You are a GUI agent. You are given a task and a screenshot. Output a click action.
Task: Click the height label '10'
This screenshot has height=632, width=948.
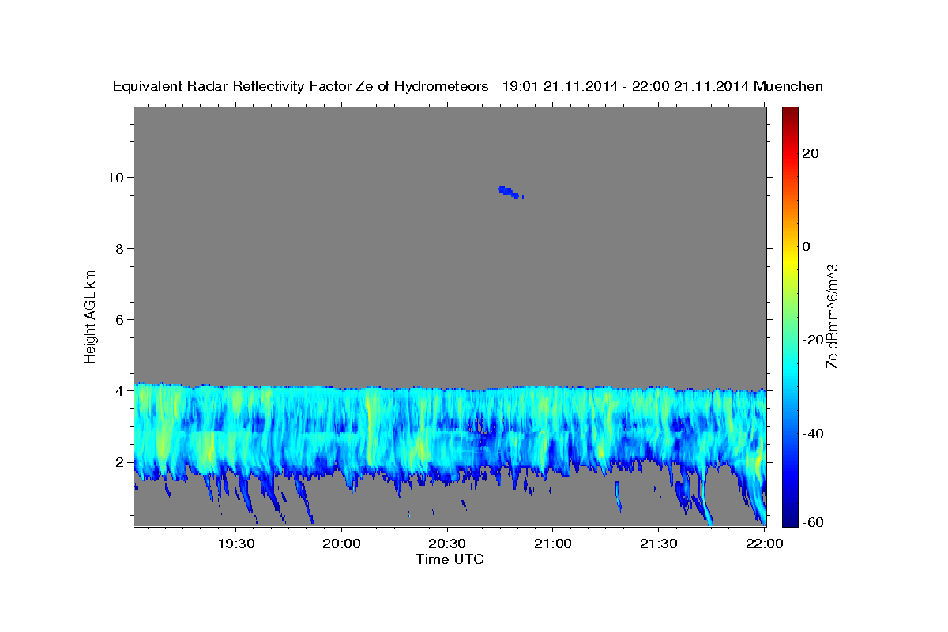(x=115, y=177)
